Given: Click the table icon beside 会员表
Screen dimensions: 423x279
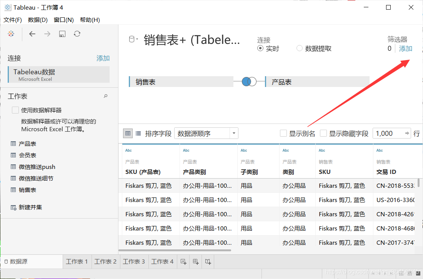Looking at the screenshot, I should 13,155.
